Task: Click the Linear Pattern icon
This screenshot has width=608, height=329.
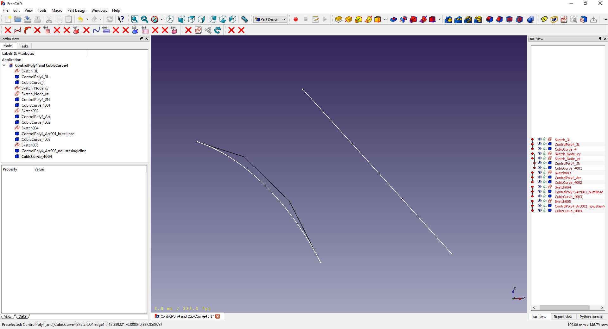Action: tap(458, 19)
